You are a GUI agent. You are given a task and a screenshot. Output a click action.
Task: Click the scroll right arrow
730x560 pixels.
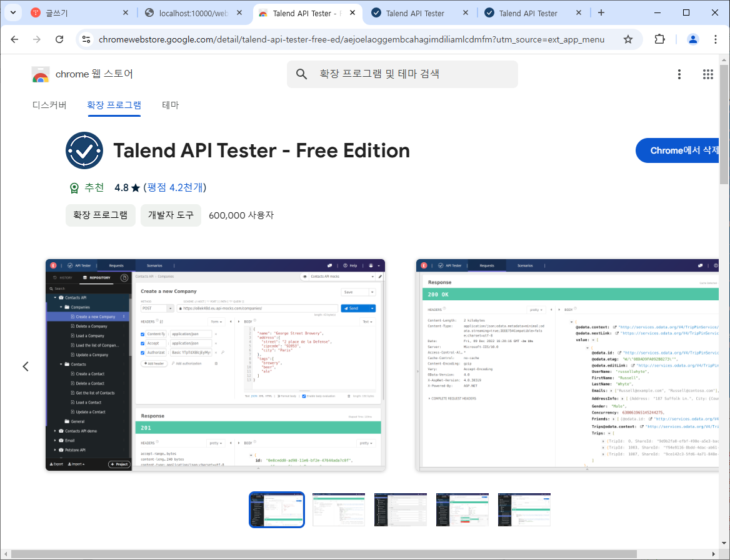[x=714, y=554]
